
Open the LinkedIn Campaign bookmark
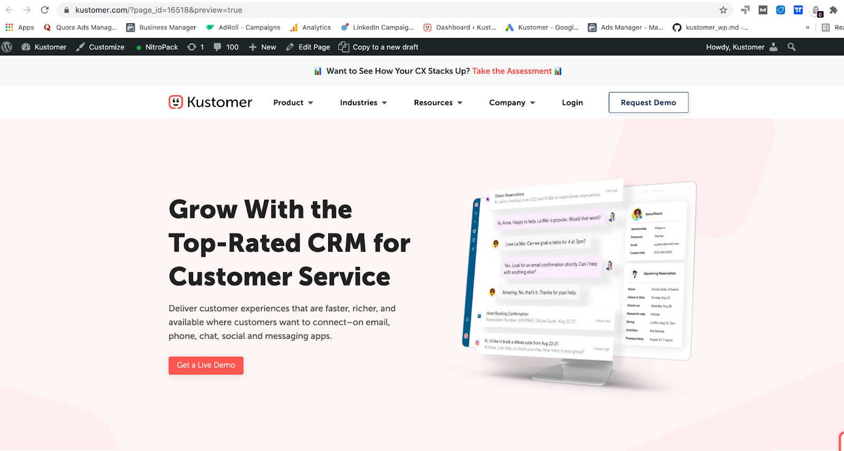click(377, 27)
